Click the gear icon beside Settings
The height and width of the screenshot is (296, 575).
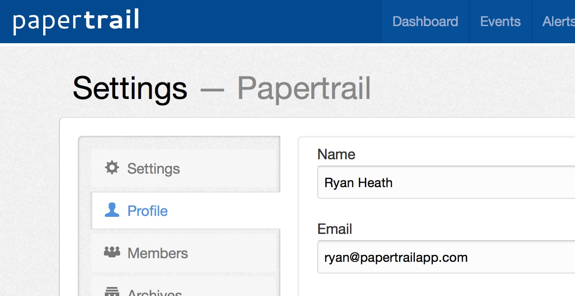tap(112, 168)
